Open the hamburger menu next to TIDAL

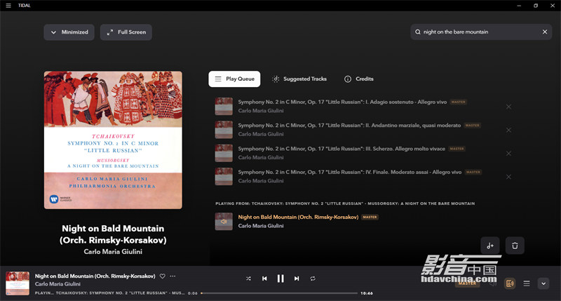[8, 6]
